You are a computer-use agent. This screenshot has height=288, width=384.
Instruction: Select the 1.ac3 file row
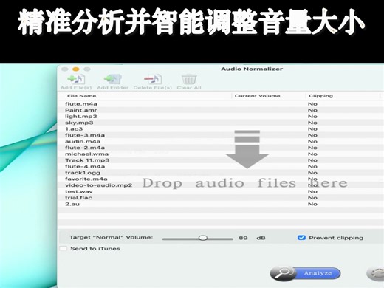pos(221,129)
